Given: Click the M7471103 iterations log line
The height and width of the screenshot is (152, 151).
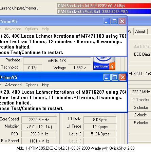Looking at the screenshot, I should 63,36.
